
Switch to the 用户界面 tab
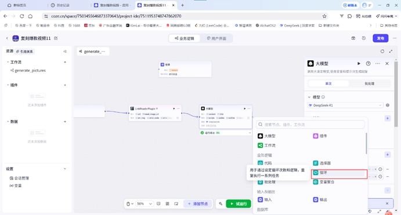216,39
